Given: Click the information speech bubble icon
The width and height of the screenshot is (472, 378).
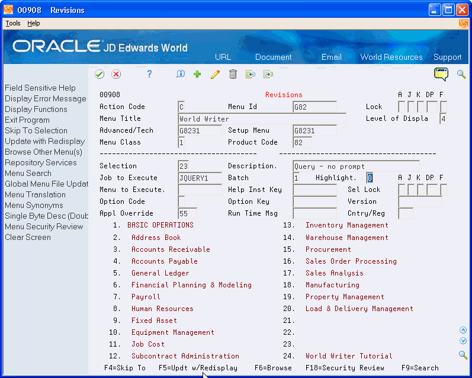Looking at the screenshot, I should point(181,74).
